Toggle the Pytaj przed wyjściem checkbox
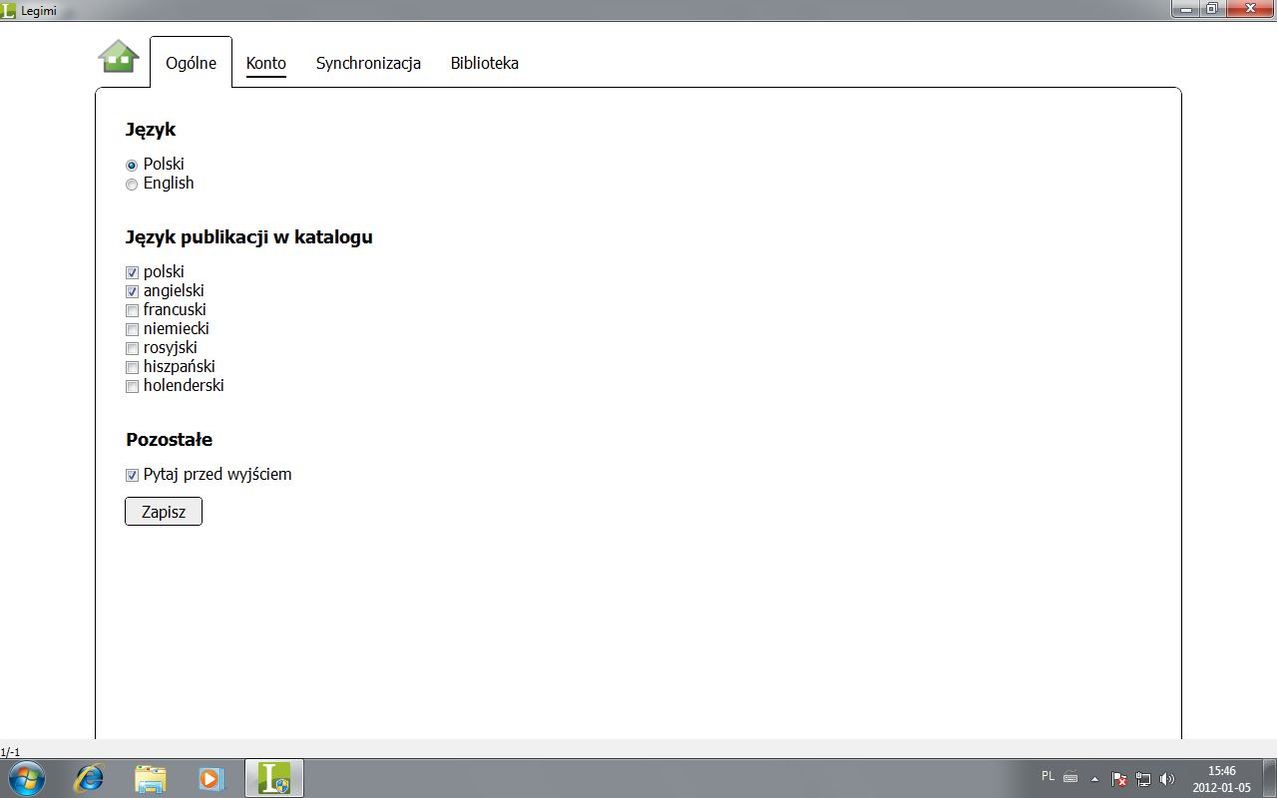 (132, 475)
